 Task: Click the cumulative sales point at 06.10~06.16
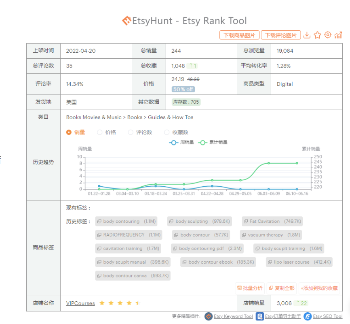(x=297, y=163)
